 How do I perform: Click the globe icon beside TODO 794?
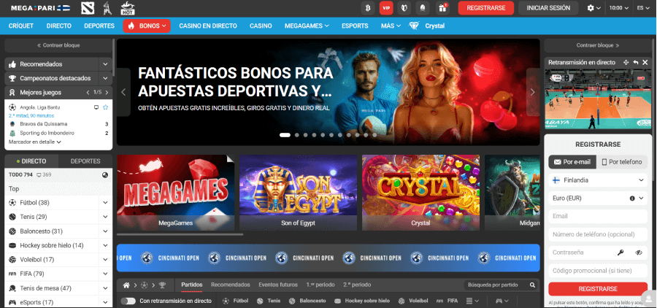click(104, 174)
